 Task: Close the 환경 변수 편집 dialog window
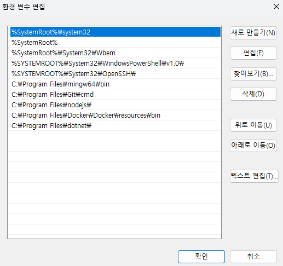276,7
